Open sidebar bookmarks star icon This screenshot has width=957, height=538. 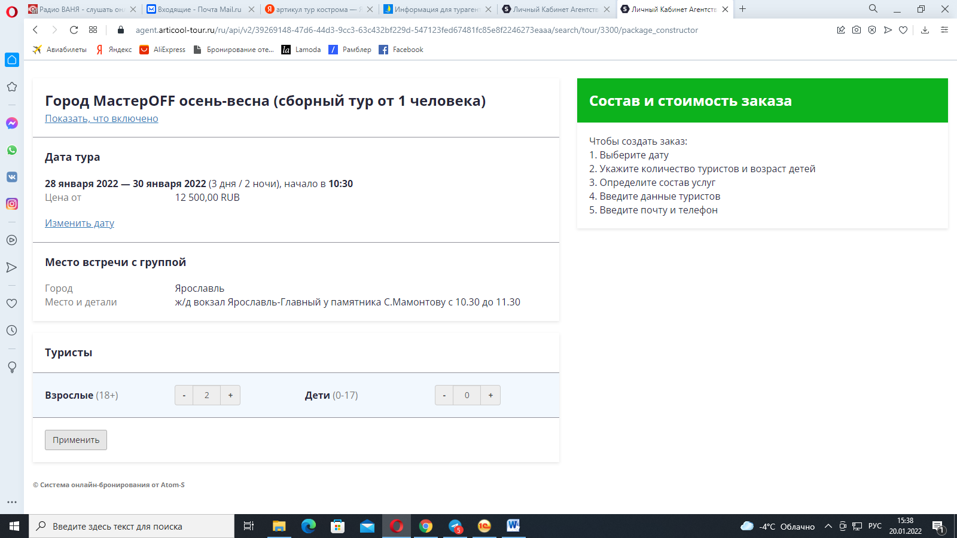pos(12,87)
